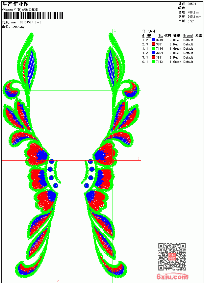
Task: Pick the green swatch beside stitch count 7114
Action: click(x=154, y=48)
